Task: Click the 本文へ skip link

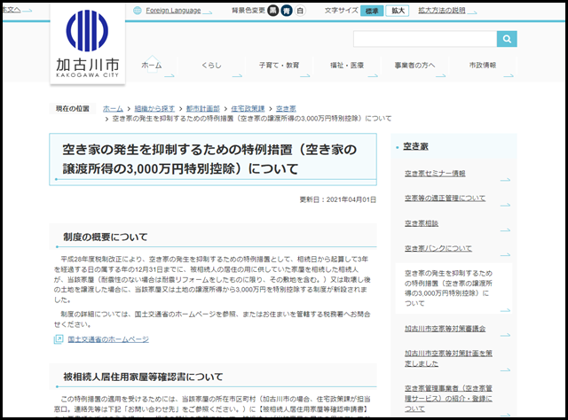Action: pos(11,10)
